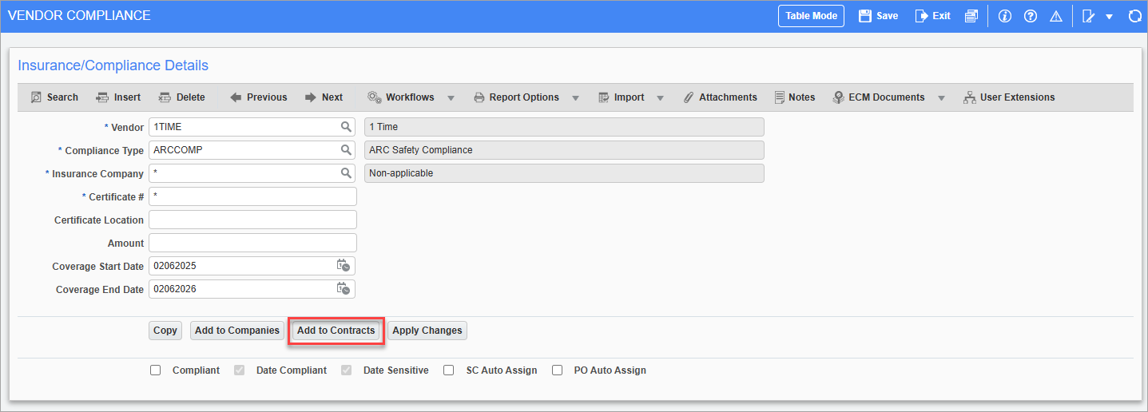Click the Vendor field magnifier icon
This screenshot has height=412, width=1148.
pyautogui.click(x=346, y=127)
